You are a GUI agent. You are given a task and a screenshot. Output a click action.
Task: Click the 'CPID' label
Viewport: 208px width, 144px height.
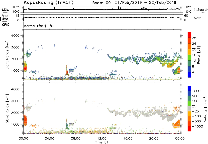pos(6,25)
